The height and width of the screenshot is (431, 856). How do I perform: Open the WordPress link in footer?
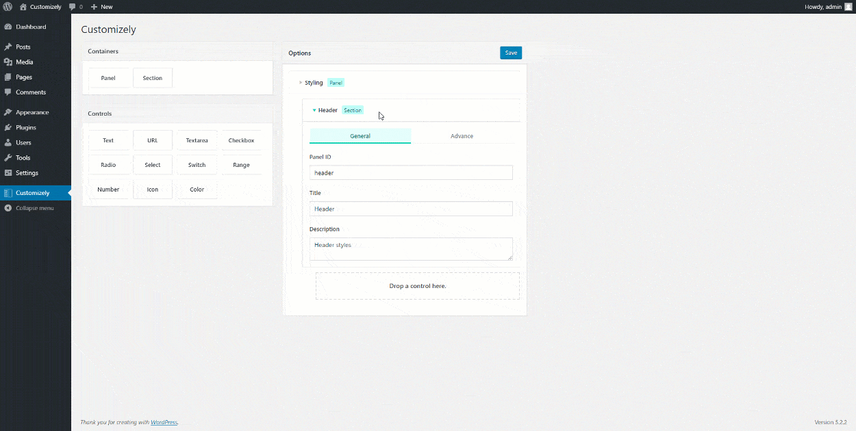point(164,422)
